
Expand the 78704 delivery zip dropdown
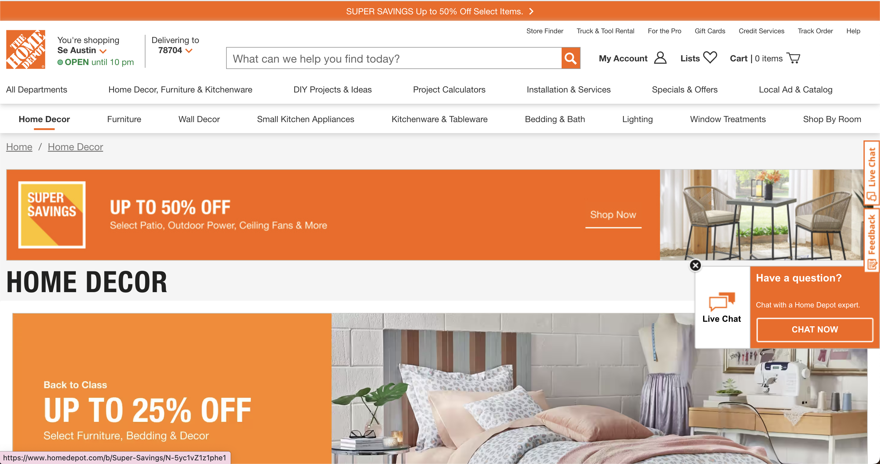click(x=189, y=51)
